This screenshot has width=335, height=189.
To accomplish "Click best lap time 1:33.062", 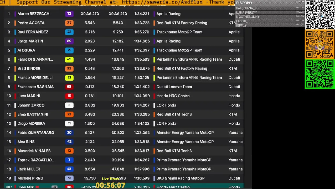I will coord(142,133).
